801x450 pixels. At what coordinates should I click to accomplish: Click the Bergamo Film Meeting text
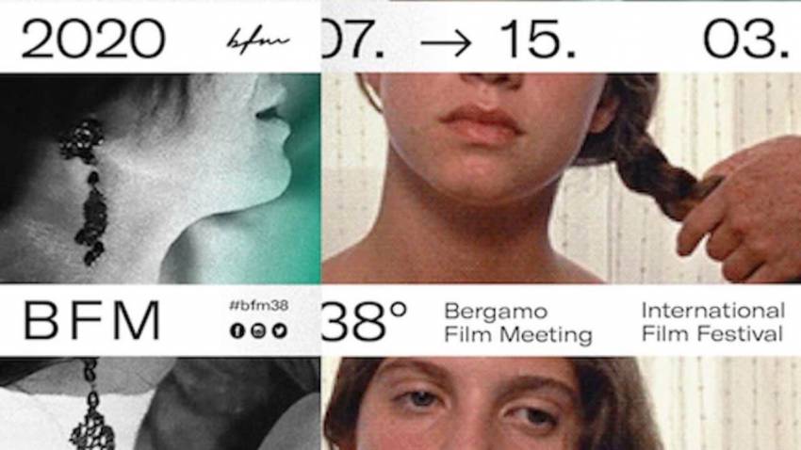(x=518, y=323)
